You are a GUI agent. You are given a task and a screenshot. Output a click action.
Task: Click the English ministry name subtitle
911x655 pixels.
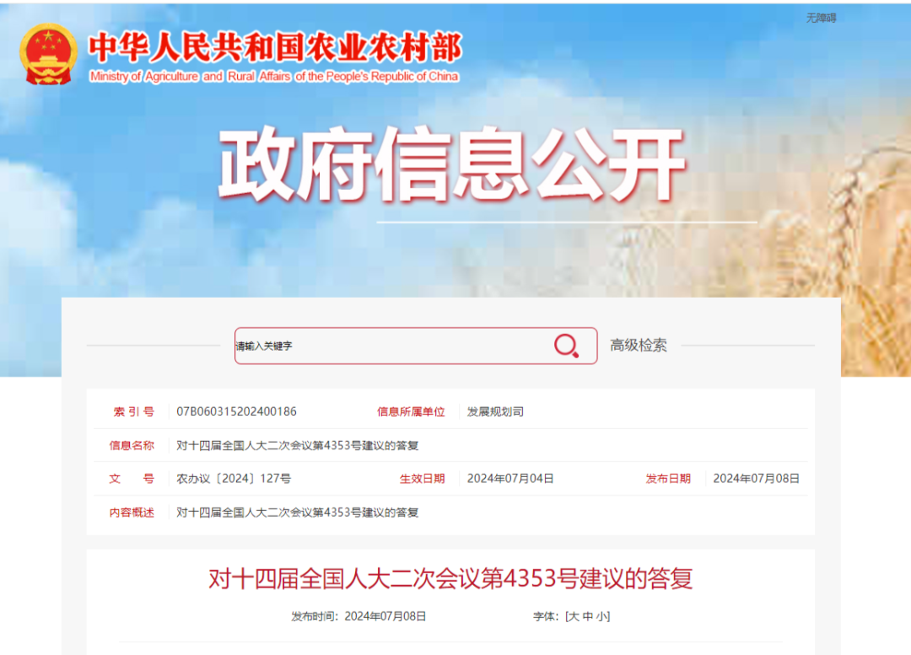(274, 77)
